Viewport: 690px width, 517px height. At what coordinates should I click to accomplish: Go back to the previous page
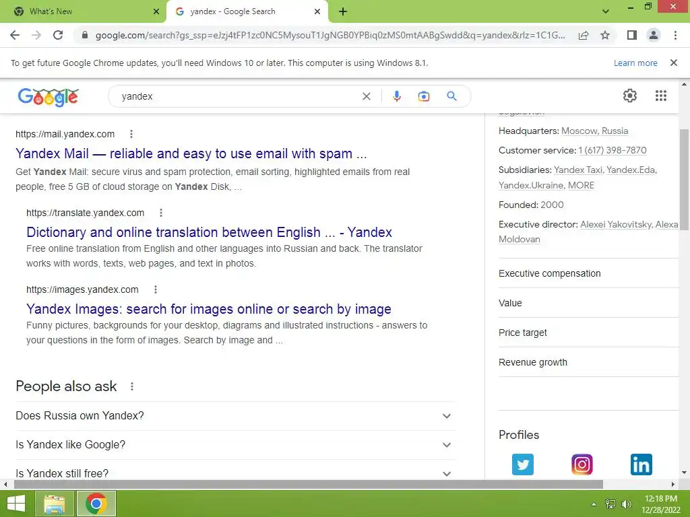15,35
